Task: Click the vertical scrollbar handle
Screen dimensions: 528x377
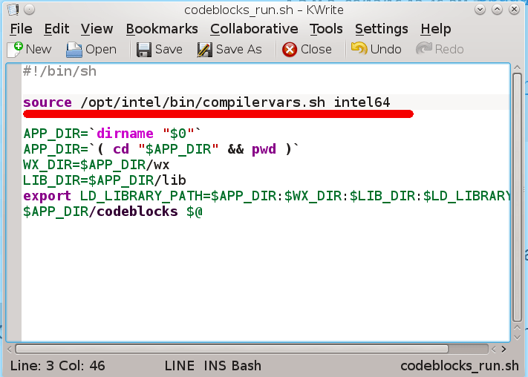Action: (x=517, y=197)
